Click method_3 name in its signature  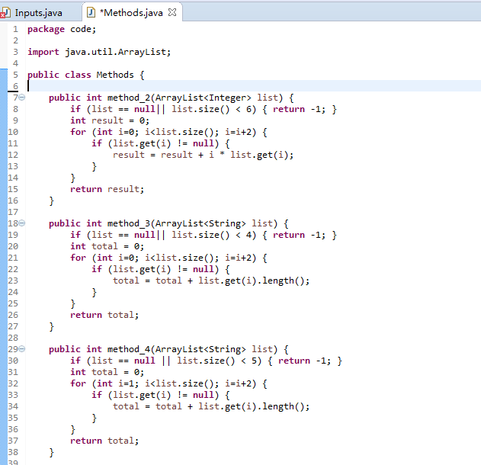pos(129,223)
